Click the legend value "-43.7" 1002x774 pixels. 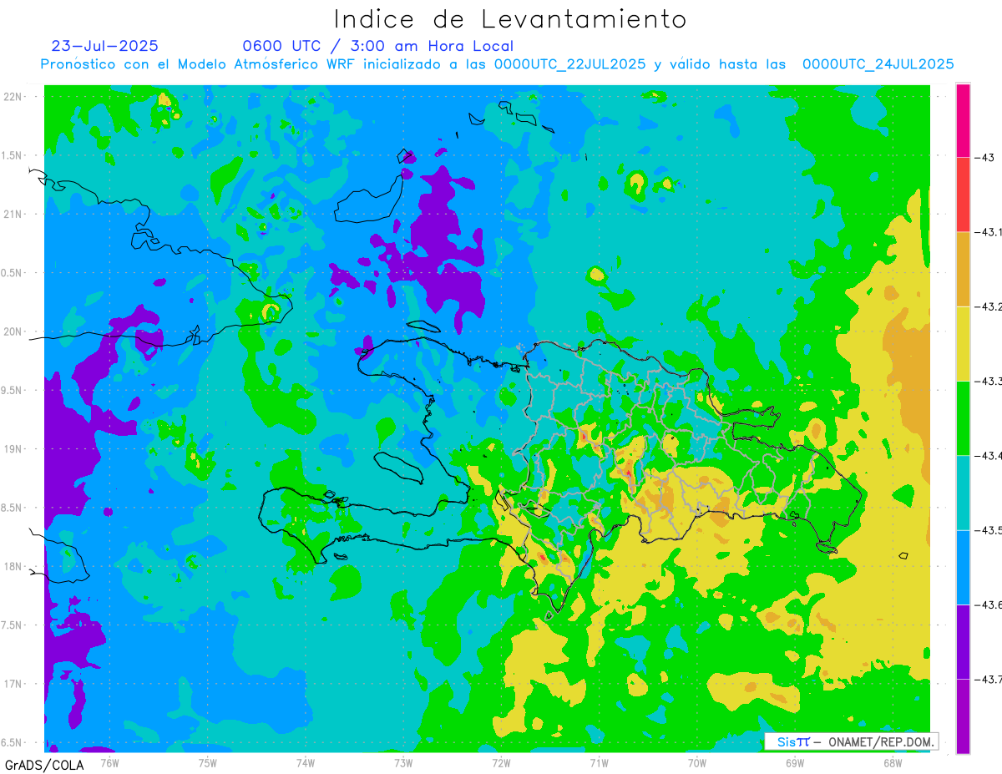[x=988, y=679]
